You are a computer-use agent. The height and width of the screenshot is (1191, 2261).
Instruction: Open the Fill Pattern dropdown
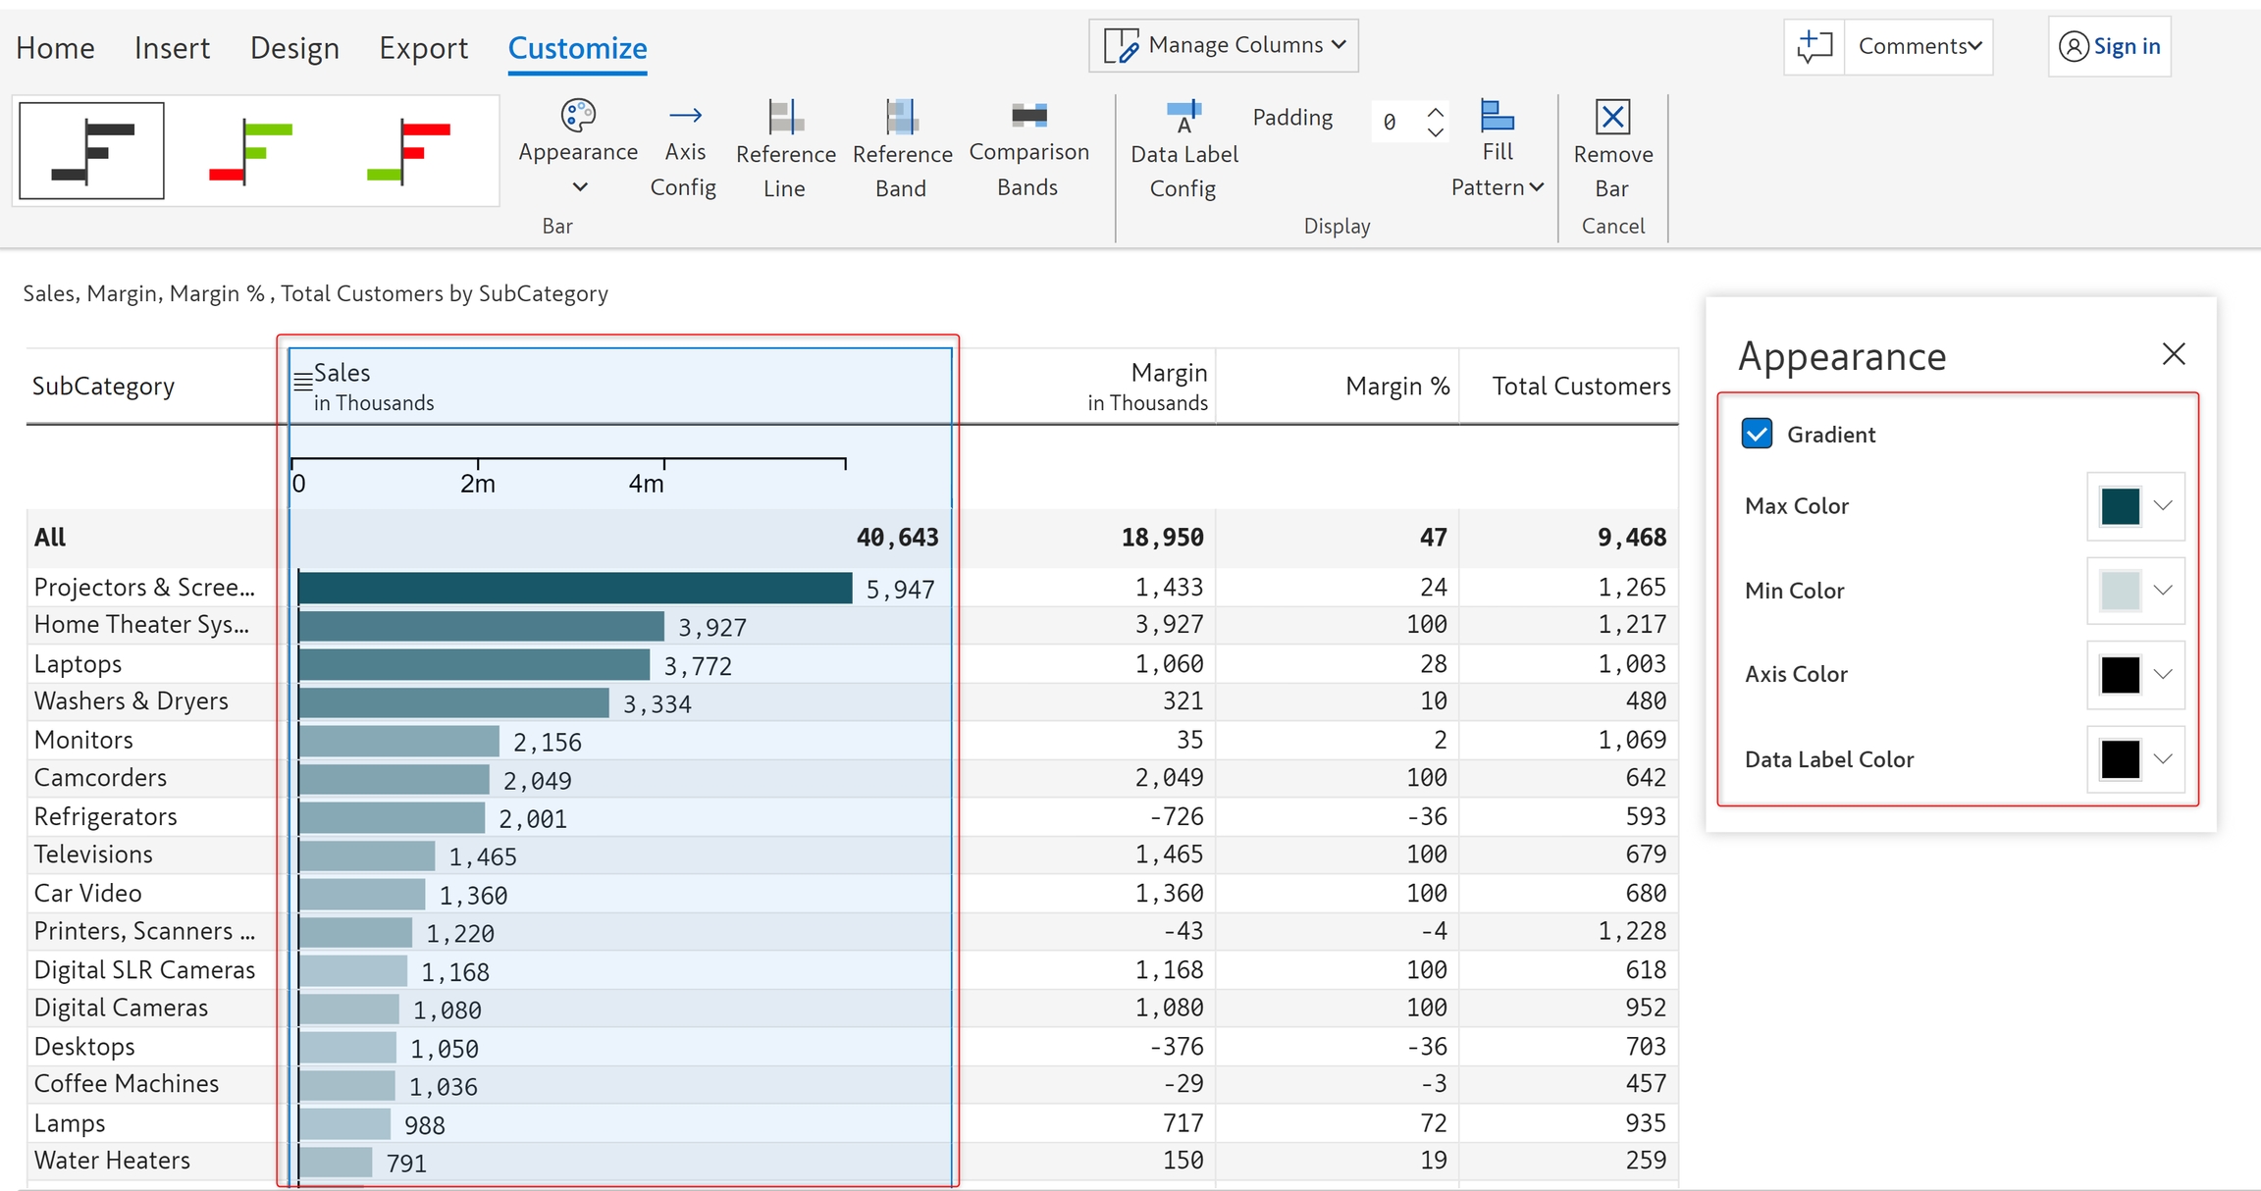(1497, 186)
